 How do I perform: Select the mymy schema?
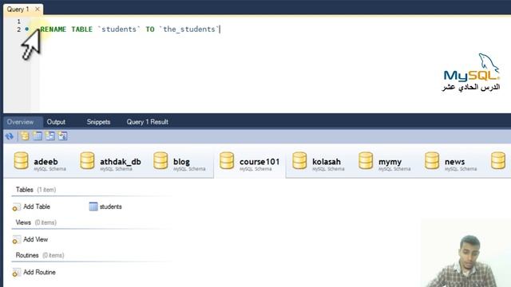click(x=385, y=162)
